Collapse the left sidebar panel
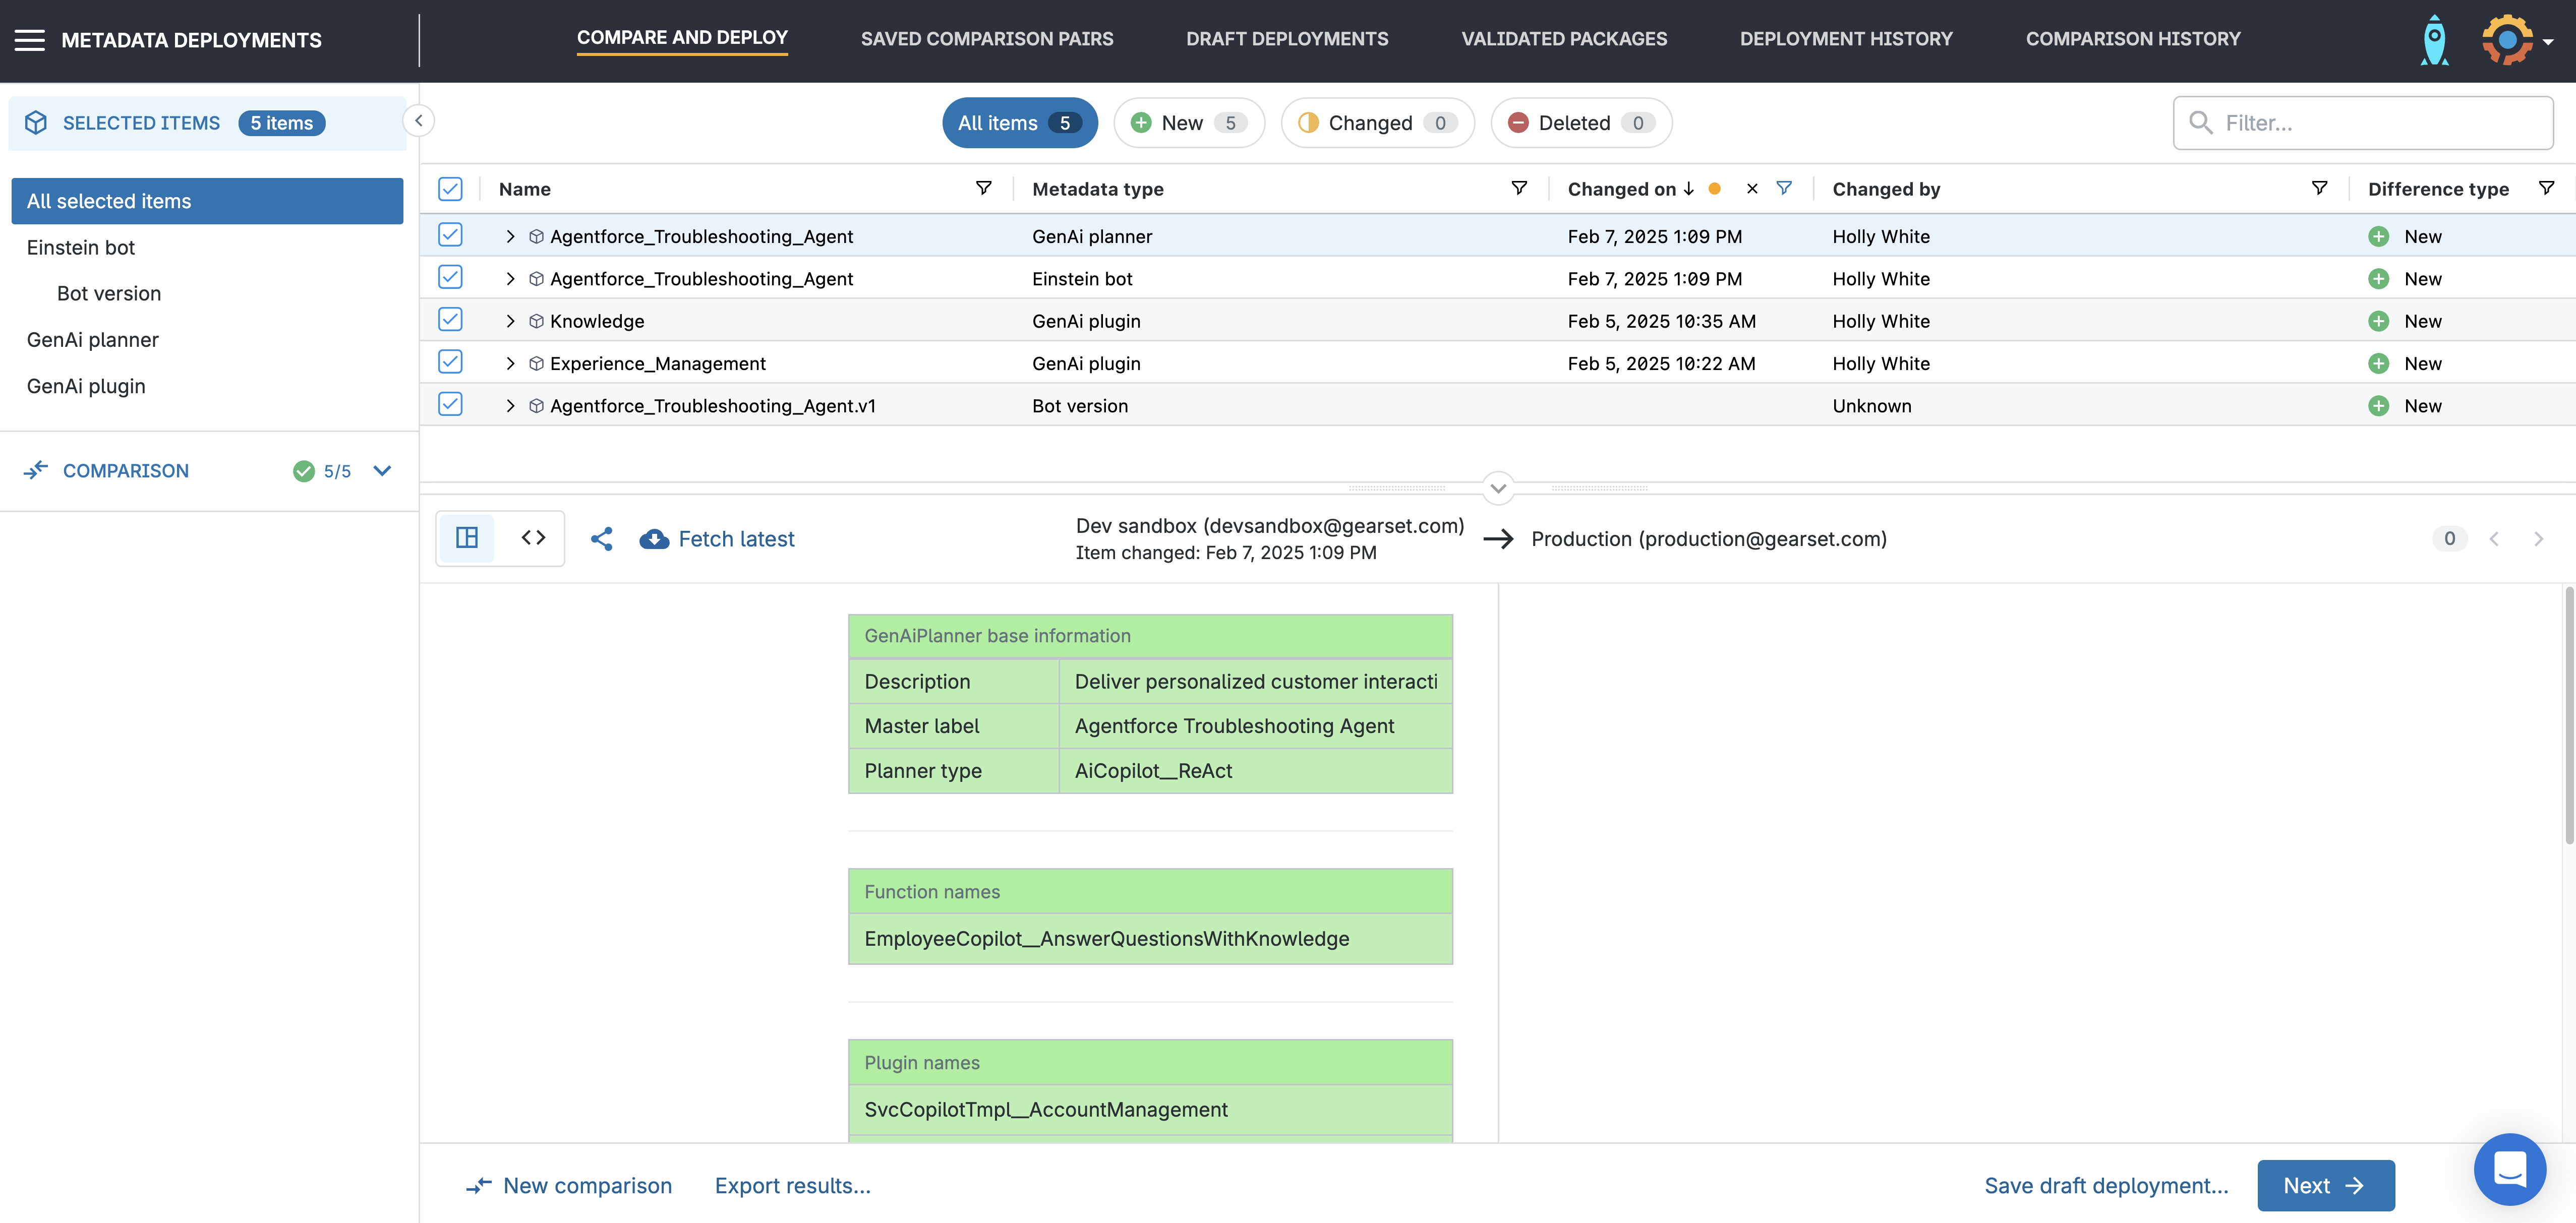 pos(419,121)
